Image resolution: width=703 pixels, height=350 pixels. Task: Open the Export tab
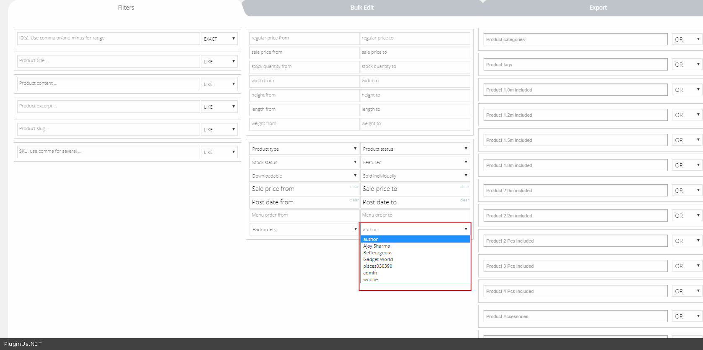click(x=598, y=8)
